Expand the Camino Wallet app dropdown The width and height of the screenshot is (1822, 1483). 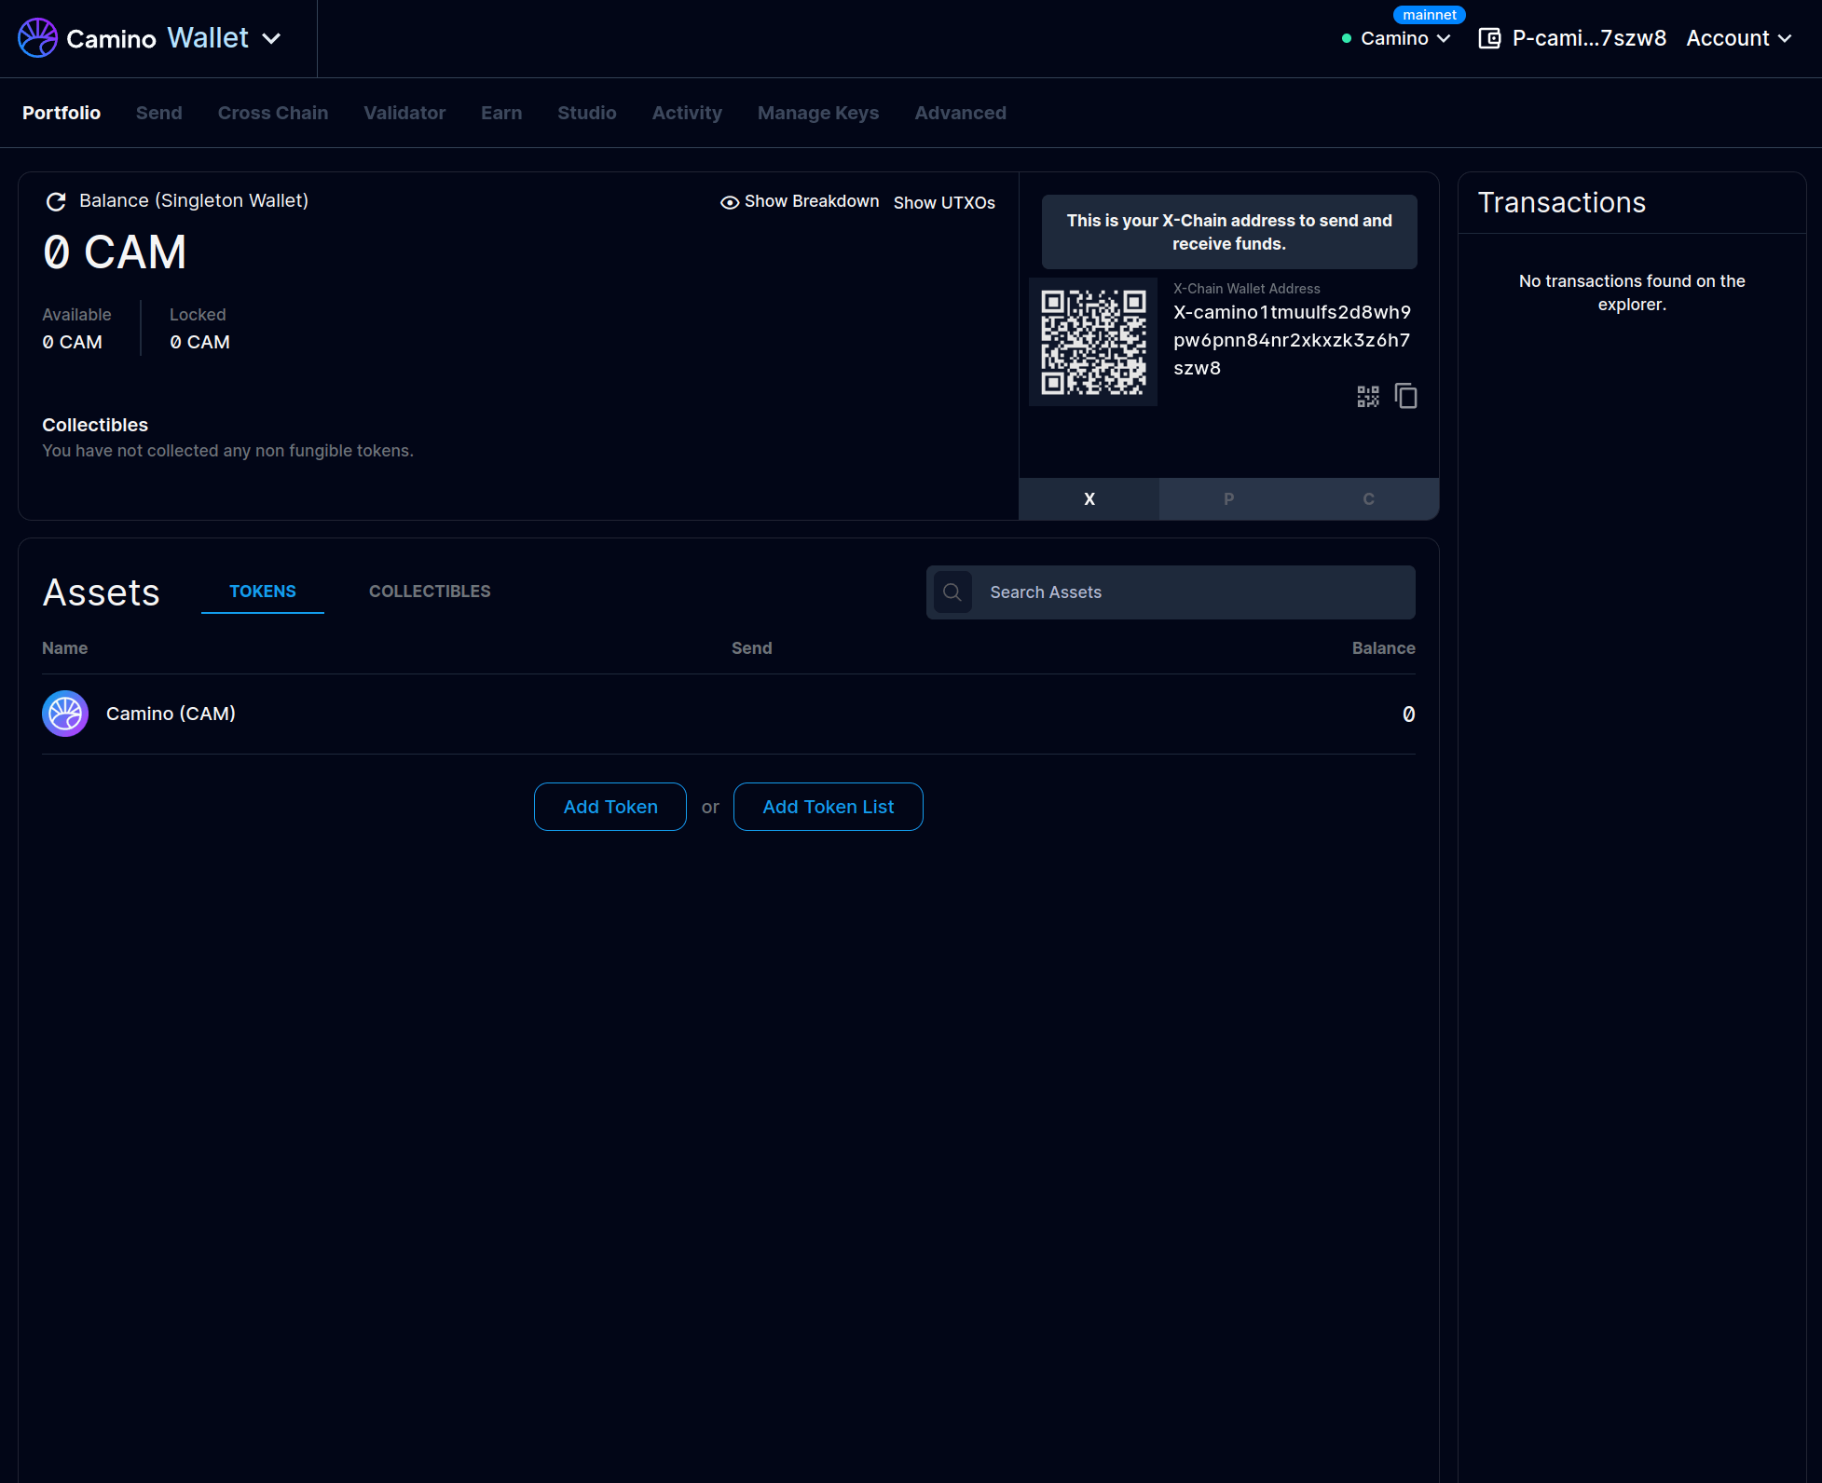tap(271, 38)
